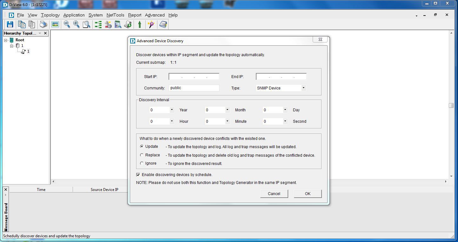Click the horizontal scrollbar right arrow
The height and width of the screenshot is (242, 458).
(x=446, y=181)
